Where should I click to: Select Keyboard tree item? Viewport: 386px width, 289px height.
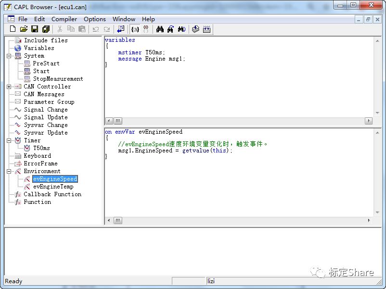pyautogui.click(x=38, y=156)
